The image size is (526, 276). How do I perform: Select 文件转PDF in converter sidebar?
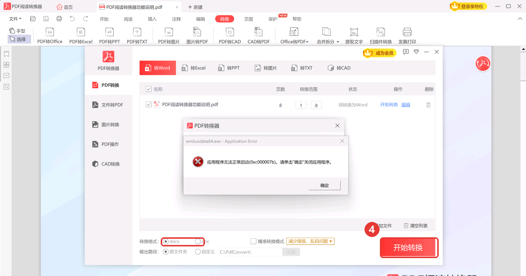pos(108,105)
